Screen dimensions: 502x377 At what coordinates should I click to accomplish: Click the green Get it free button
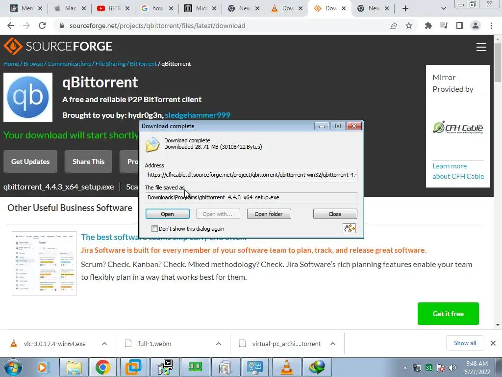pos(448,314)
